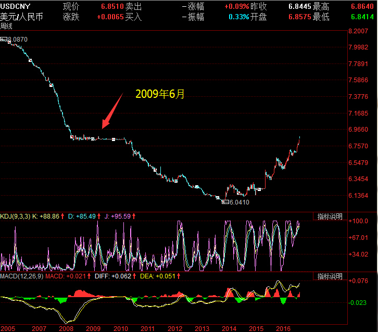Select the KDJ(9,3,3) indicator label

pyautogui.click(x=15, y=216)
